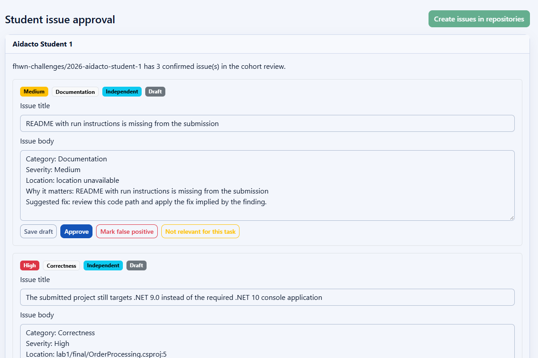Click the confirmed issues summary sentence
Screen dimensions: 538x358
[149, 67]
